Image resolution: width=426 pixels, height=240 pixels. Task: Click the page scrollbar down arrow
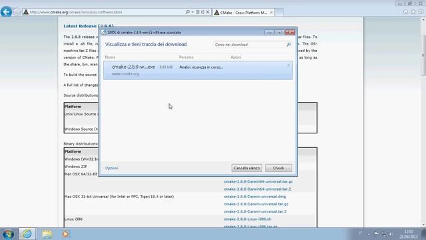(423, 225)
